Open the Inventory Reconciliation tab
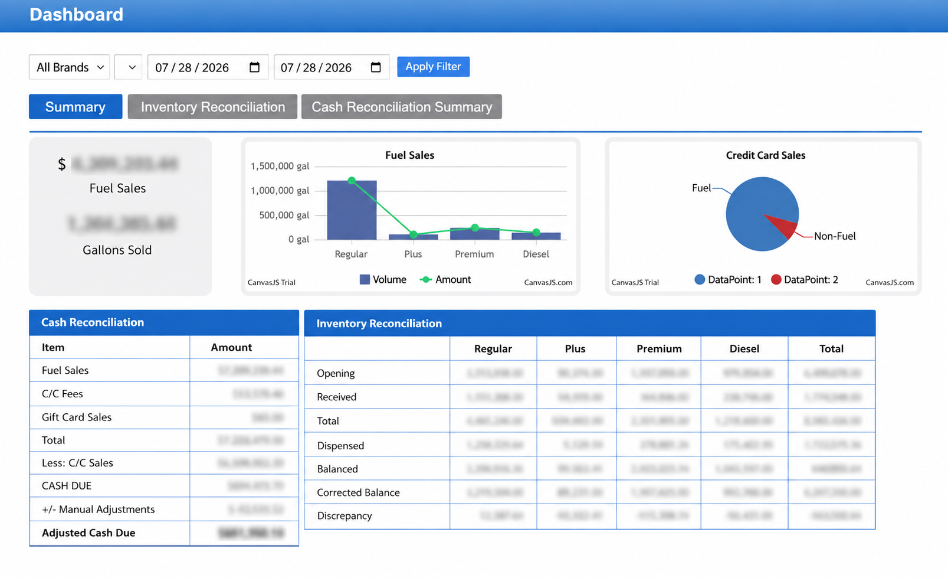 point(212,107)
